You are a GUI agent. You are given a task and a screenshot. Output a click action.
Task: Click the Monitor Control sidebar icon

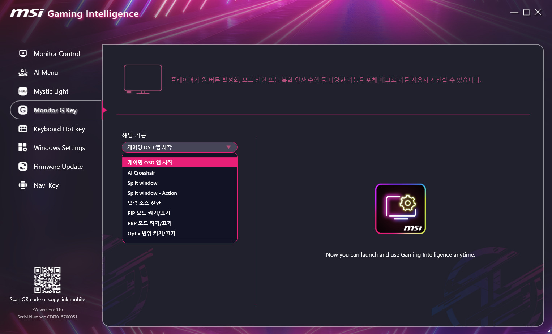23,53
